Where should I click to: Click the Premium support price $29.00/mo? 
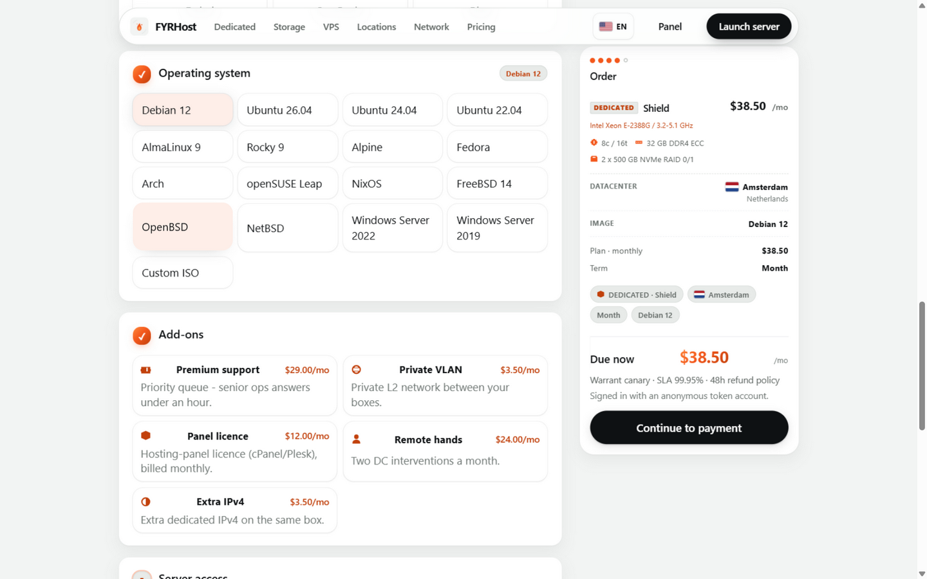pyautogui.click(x=307, y=370)
